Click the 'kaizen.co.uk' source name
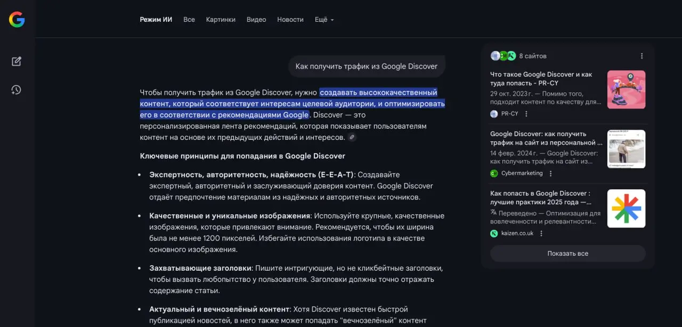 point(517,233)
